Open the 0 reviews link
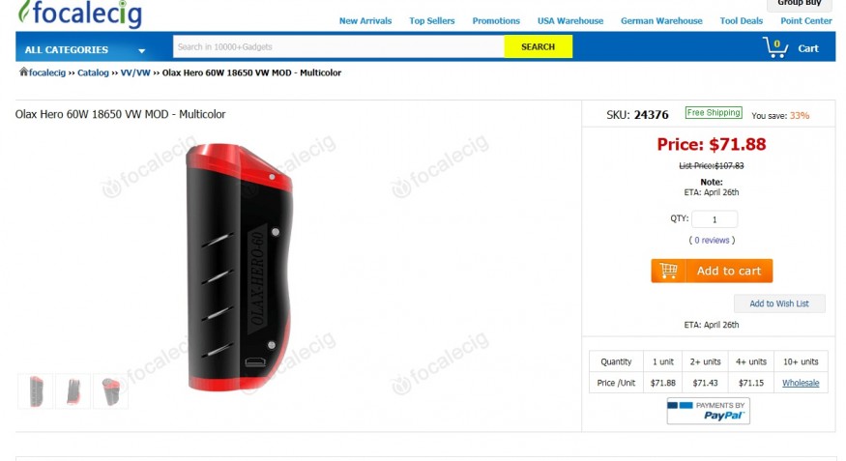 point(712,241)
